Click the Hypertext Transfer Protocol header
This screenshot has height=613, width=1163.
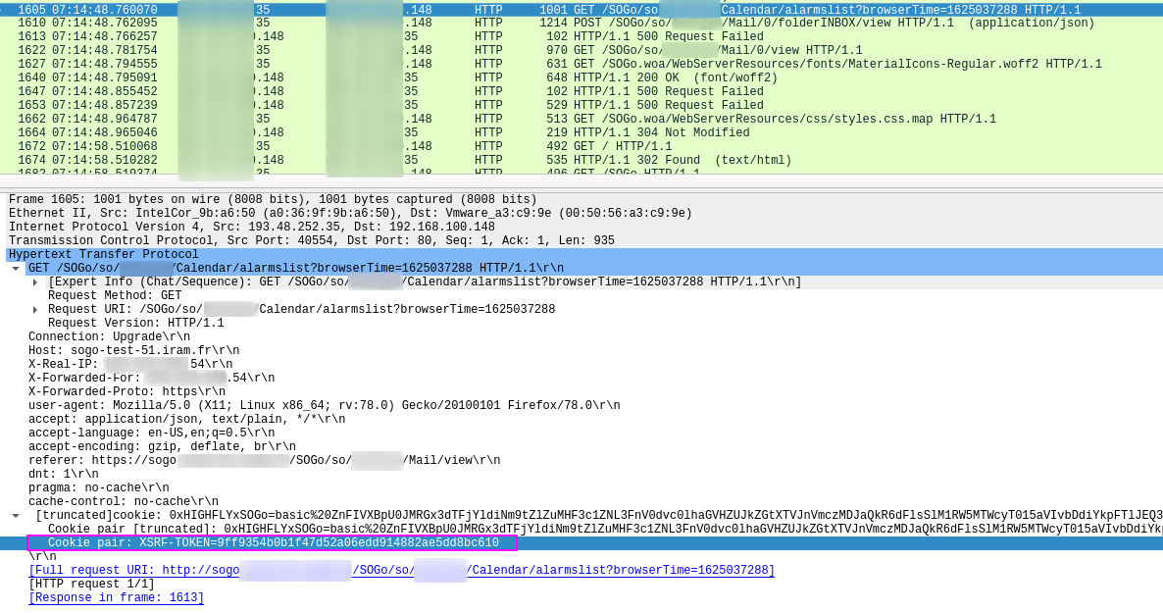[x=103, y=254]
